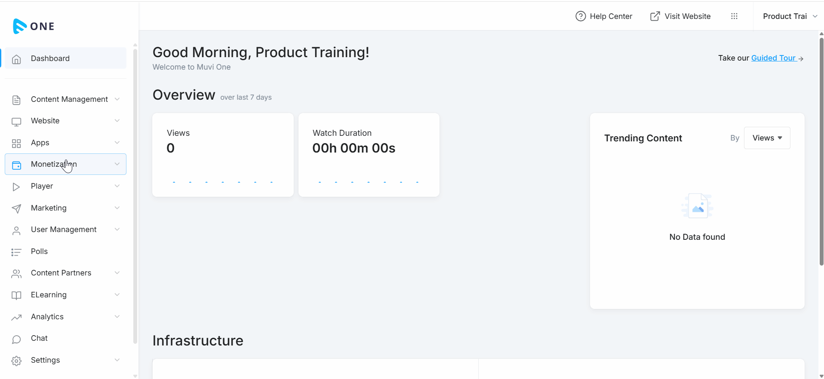Viewport: 824px width, 379px height.
Task: Expand the Content Management chevron
Action: [117, 99]
